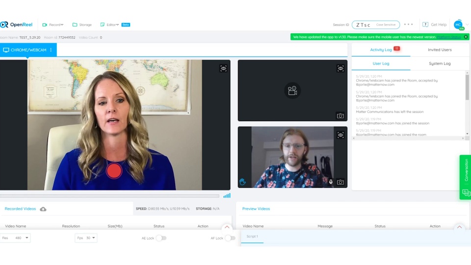Open the MC user profile avatar

point(458,25)
